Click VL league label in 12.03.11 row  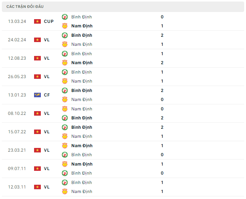pyautogui.click(x=47, y=187)
